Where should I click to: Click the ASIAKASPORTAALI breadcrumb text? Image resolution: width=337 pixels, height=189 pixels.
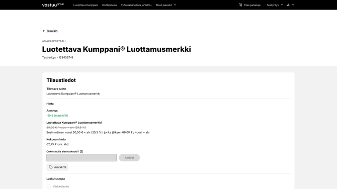tap(54, 41)
